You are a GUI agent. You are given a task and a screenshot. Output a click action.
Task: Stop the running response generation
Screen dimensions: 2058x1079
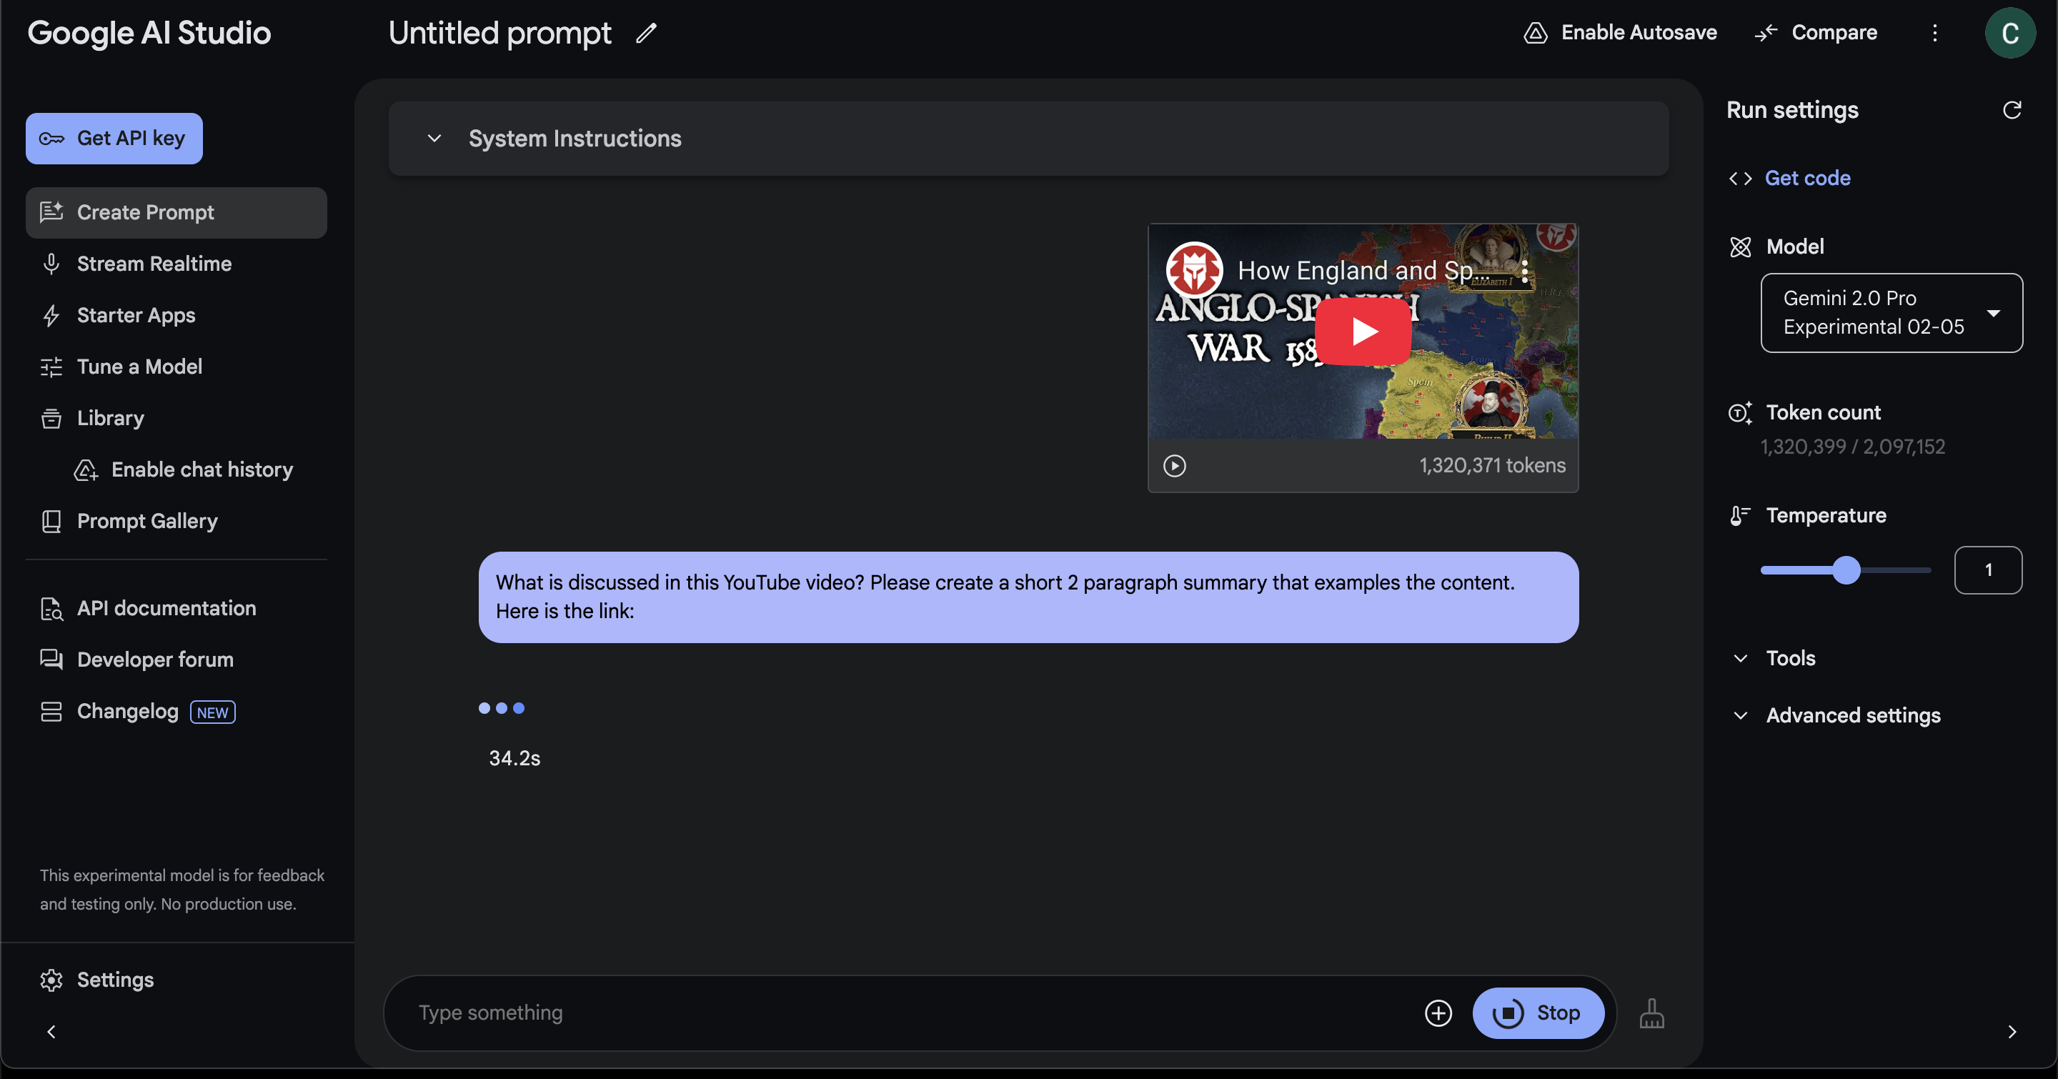click(x=1538, y=1013)
